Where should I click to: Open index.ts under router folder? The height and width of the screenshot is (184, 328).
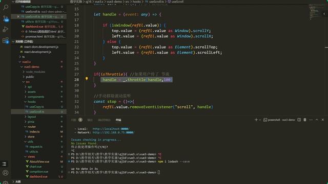[34, 132]
